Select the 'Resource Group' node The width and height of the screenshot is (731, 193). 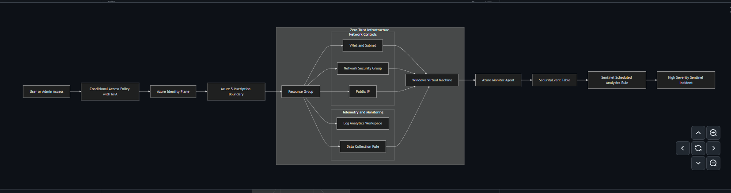(301, 91)
